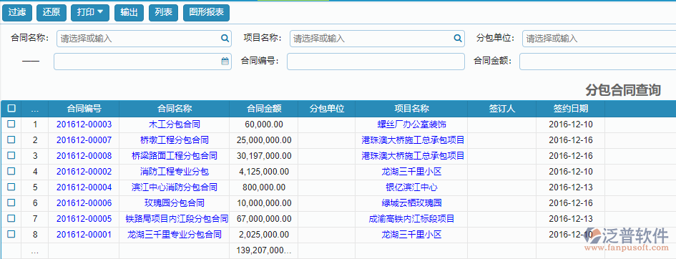Sort by 签订人 column header
The image size is (676, 259).
pyautogui.click(x=502, y=109)
